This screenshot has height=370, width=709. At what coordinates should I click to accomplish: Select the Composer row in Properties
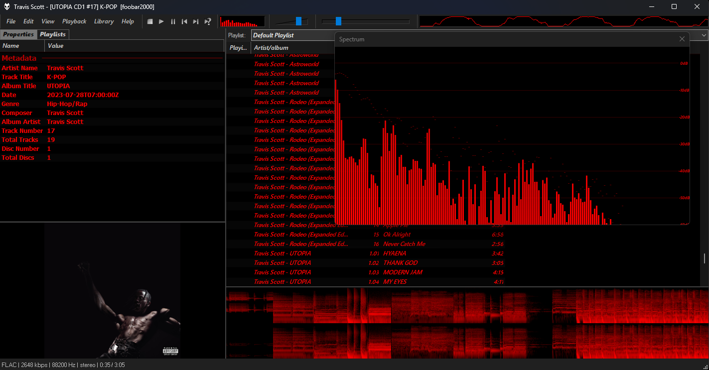112,113
